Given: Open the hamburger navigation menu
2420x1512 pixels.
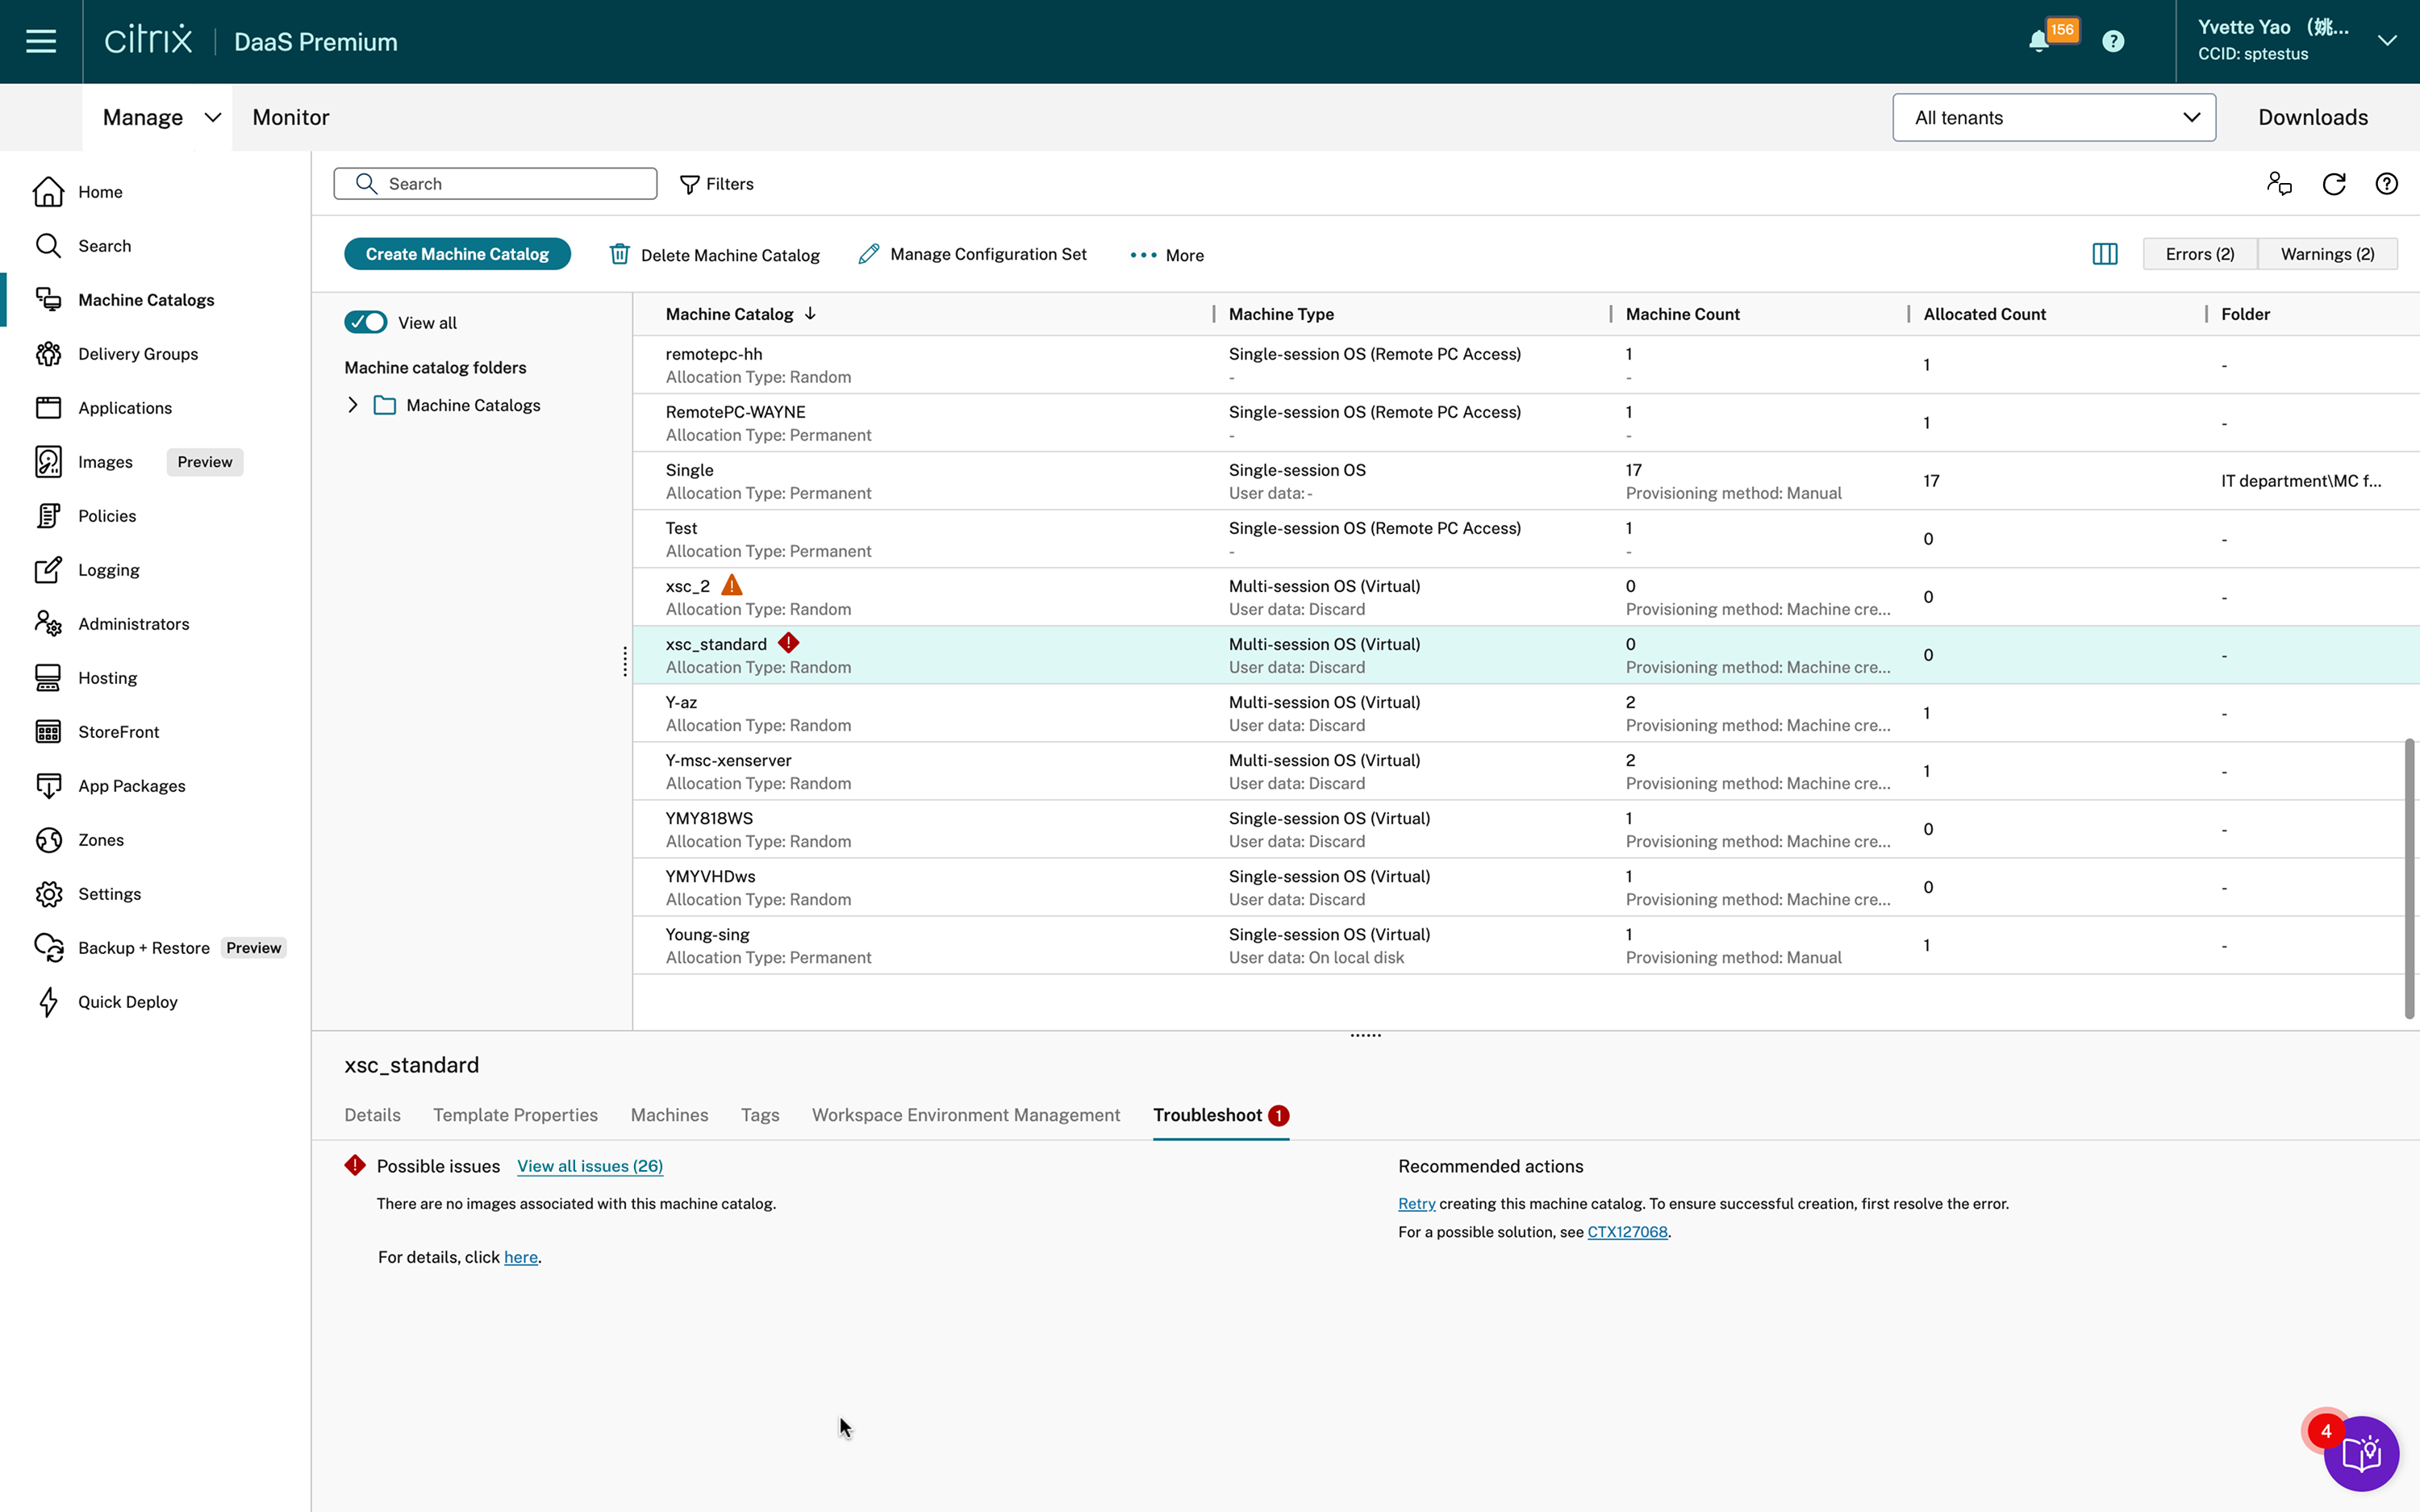Looking at the screenshot, I should (x=41, y=41).
